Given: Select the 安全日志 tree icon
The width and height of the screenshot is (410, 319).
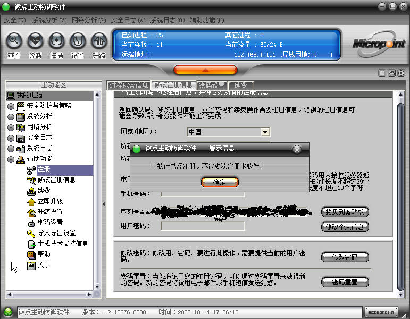Looking at the screenshot, I should [21, 138].
